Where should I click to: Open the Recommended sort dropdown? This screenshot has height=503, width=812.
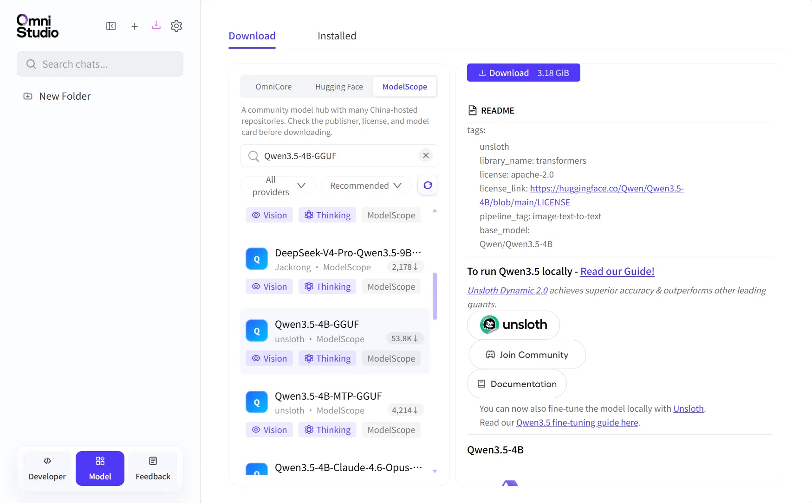(x=366, y=185)
